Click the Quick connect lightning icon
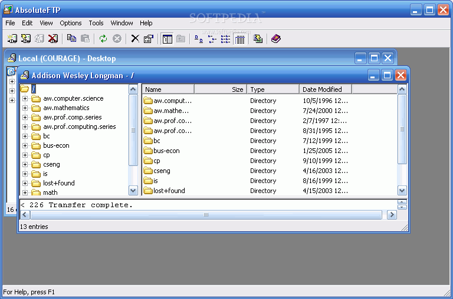453x299 pixels. pos(26,39)
